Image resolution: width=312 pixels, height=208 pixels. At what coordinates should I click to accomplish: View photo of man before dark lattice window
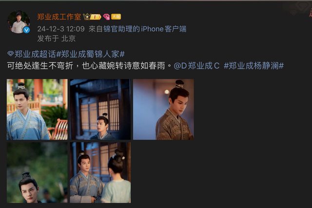click(x=100, y=110)
